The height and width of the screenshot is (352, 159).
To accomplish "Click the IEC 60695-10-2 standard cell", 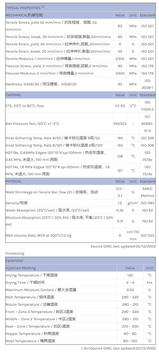I will click(147, 124).
